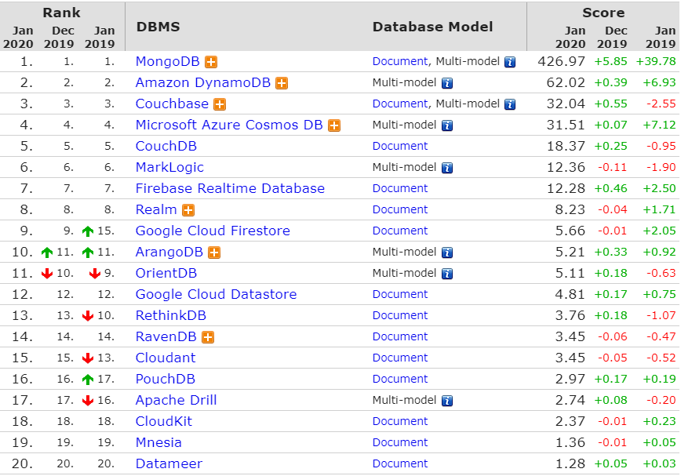Click Datameer's score 1.28
681x476 pixels.
(570, 464)
